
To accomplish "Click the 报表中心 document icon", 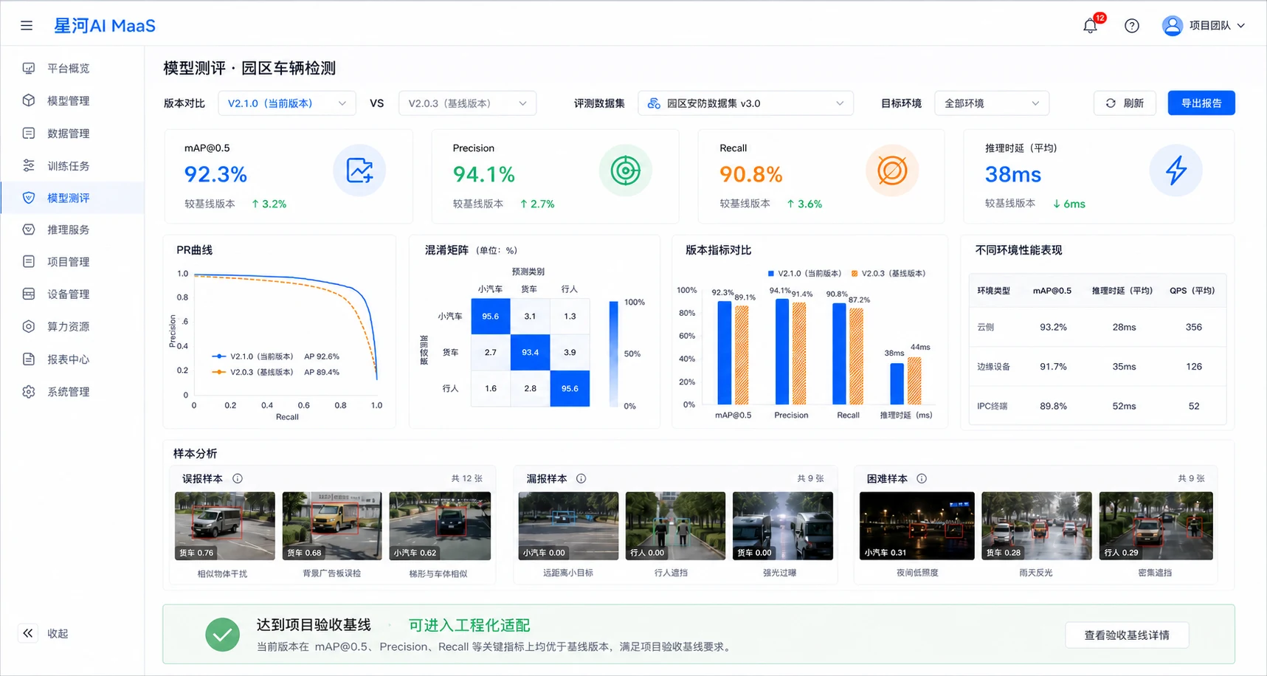I will coord(29,359).
